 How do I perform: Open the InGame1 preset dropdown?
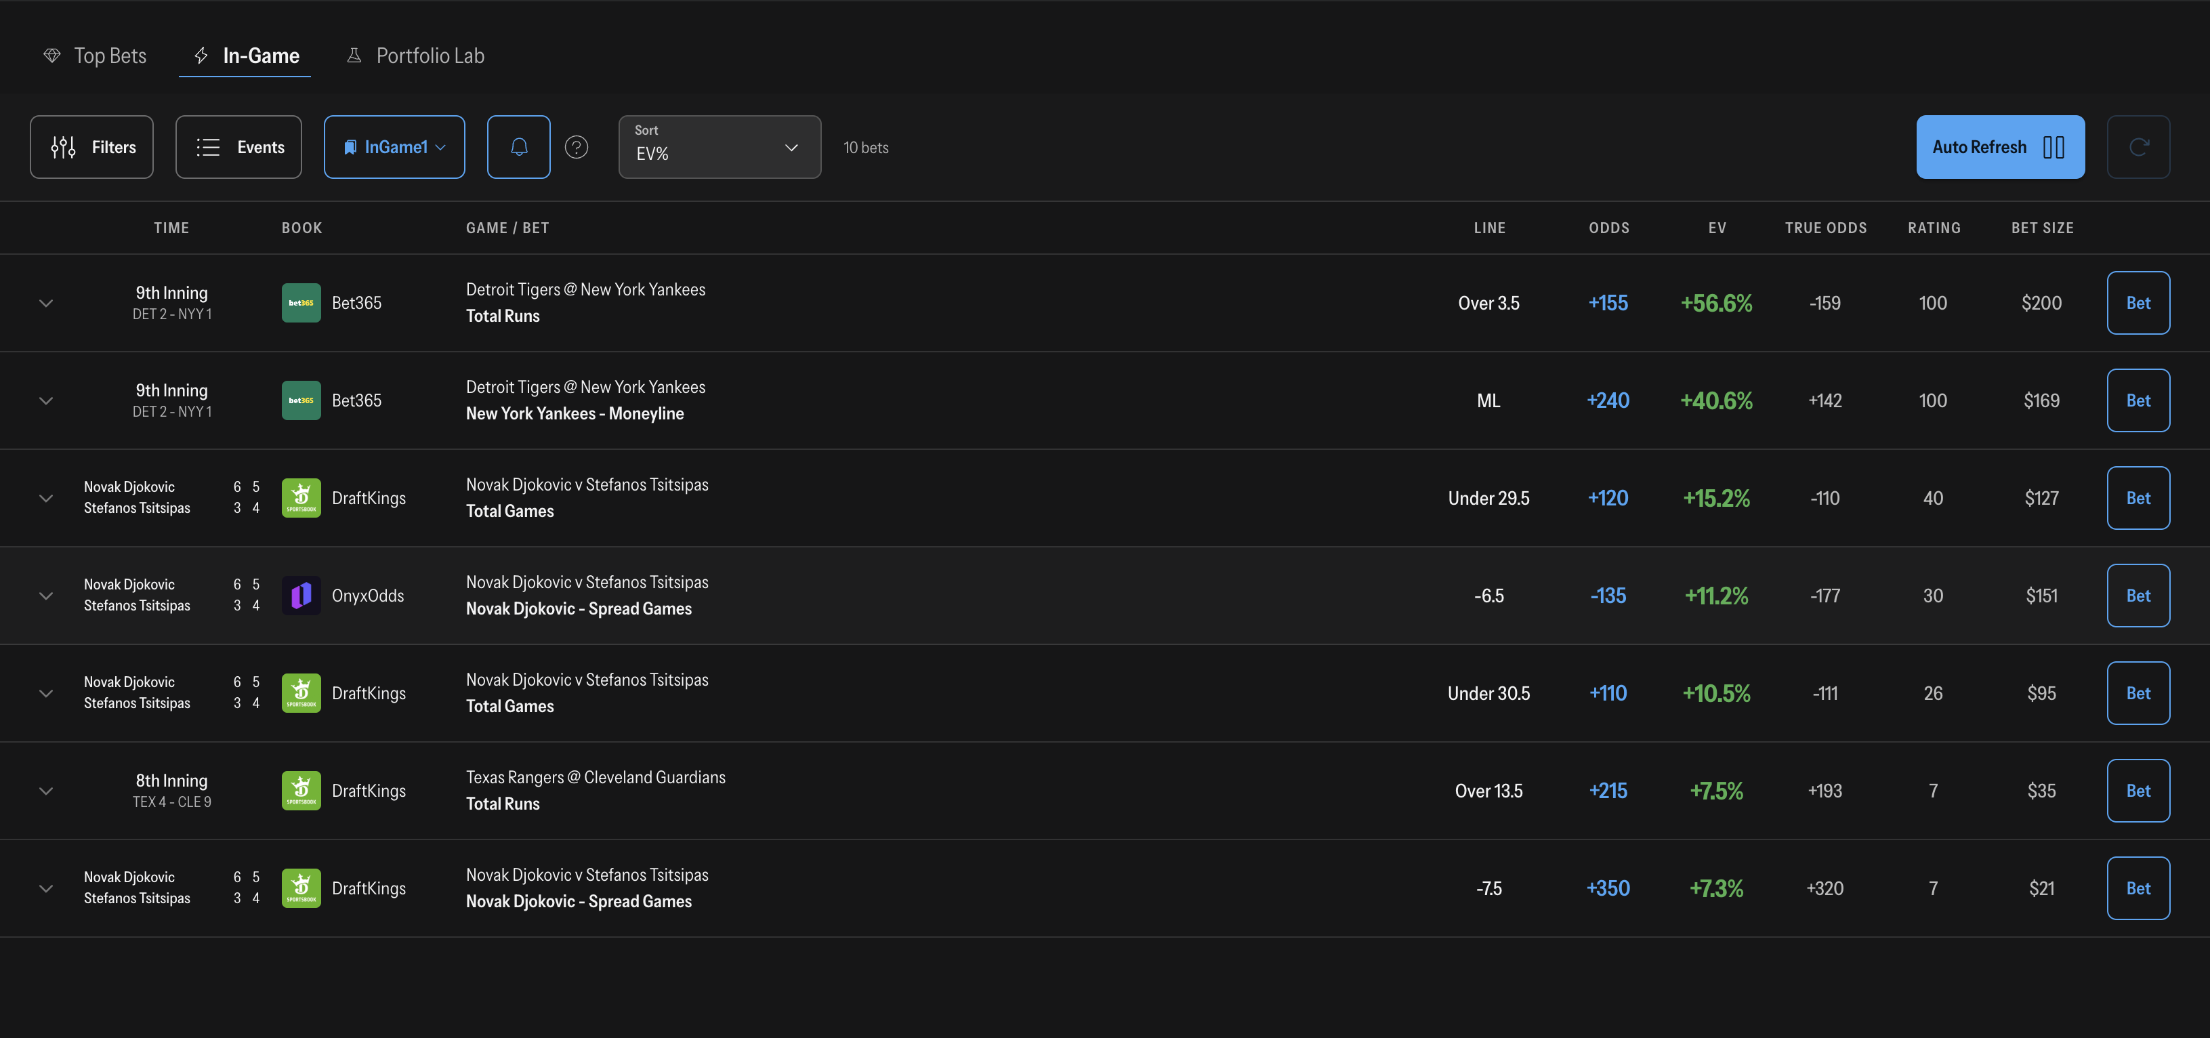[x=394, y=147]
